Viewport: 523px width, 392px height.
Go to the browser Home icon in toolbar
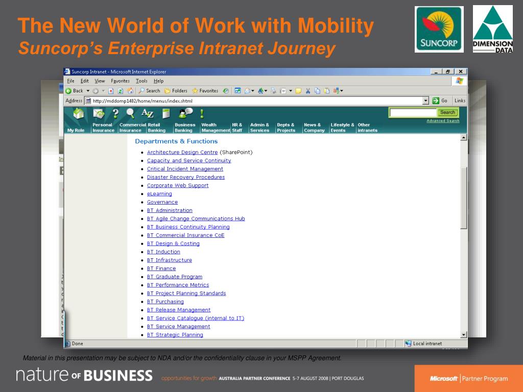(x=130, y=91)
